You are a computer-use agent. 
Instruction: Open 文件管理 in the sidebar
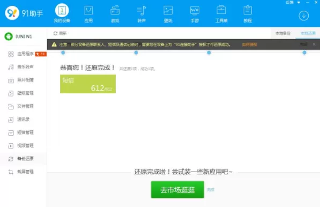20,106
